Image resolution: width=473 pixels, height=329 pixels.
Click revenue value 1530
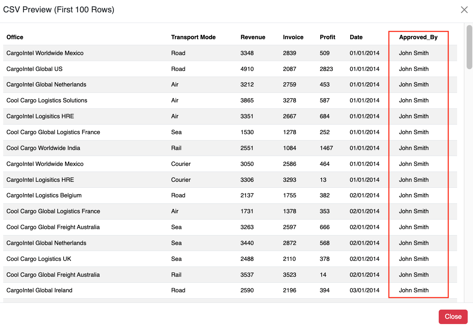click(x=247, y=132)
